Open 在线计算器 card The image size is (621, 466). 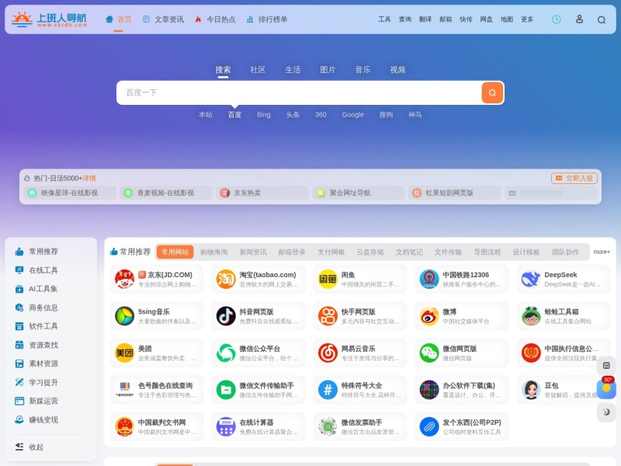258,426
